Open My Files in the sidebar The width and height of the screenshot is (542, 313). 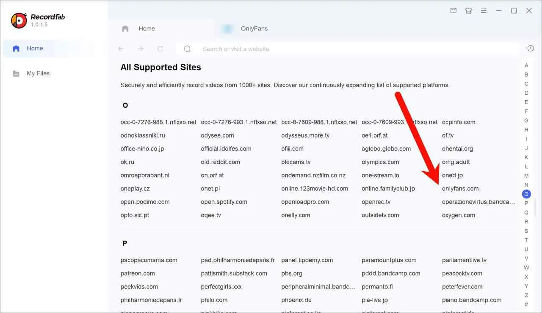click(38, 73)
